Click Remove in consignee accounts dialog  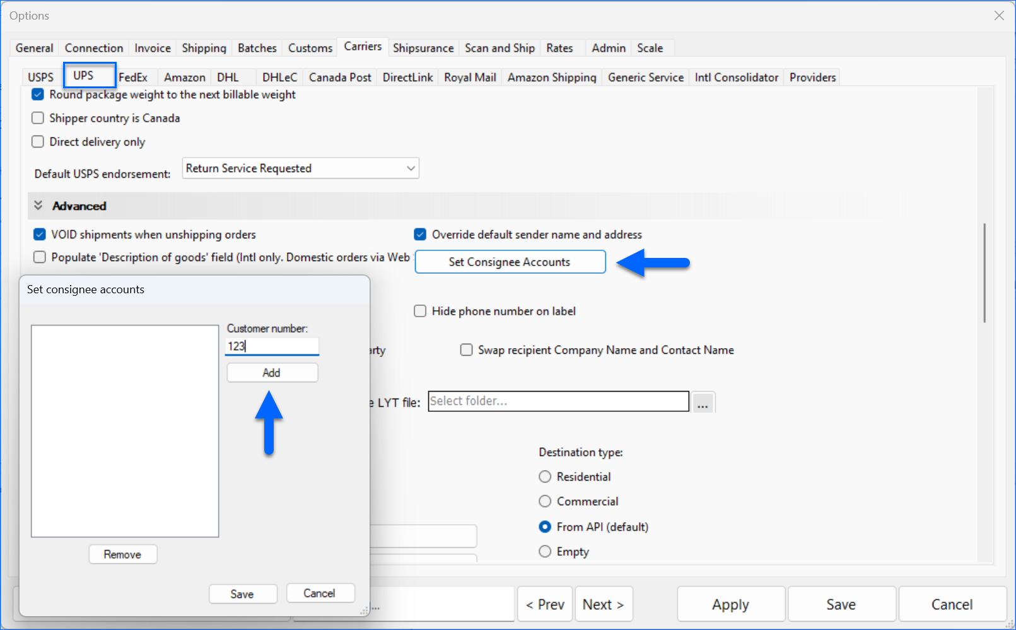pyautogui.click(x=122, y=554)
